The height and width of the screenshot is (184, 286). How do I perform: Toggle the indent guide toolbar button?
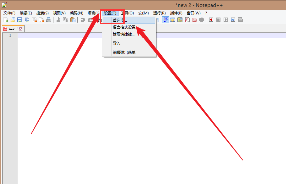165,20
